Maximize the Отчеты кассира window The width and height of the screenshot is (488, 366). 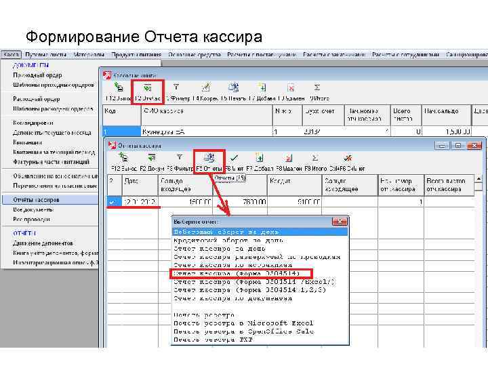point(457,145)
